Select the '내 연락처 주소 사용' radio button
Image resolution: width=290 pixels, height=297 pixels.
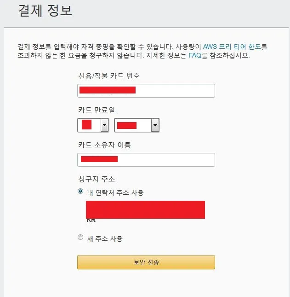(81, 192)
